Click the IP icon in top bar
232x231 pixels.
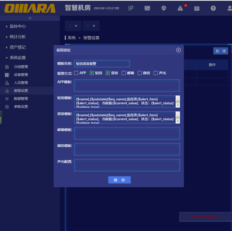[131, 8]
